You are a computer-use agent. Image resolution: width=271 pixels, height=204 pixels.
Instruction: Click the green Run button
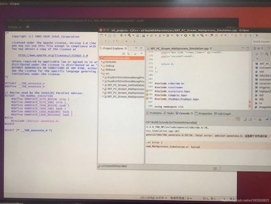(x=186, y=36)
